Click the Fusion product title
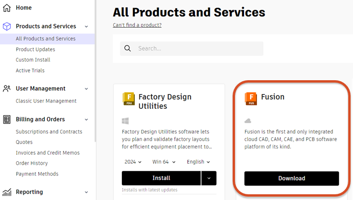Viewport: 353px width, 200px height. tap(273, 97)
